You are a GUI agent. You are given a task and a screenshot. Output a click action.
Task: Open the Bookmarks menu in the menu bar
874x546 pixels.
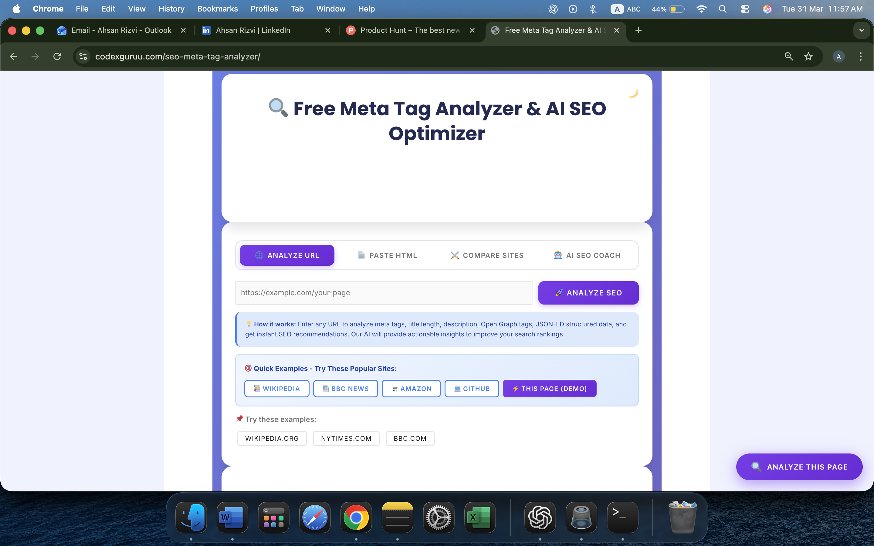(217, 9)
